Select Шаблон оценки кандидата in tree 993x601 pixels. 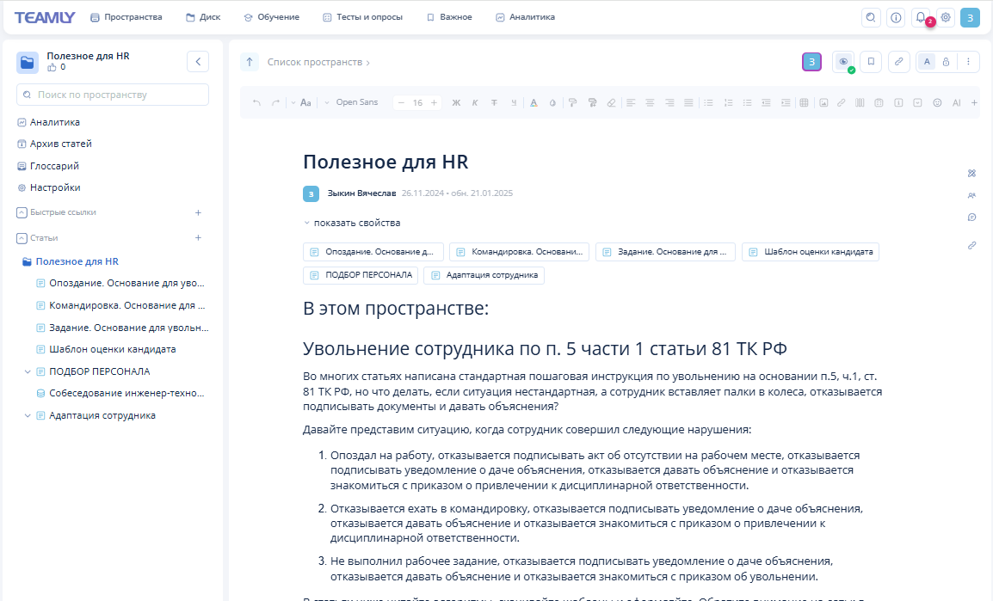point(107,349)
